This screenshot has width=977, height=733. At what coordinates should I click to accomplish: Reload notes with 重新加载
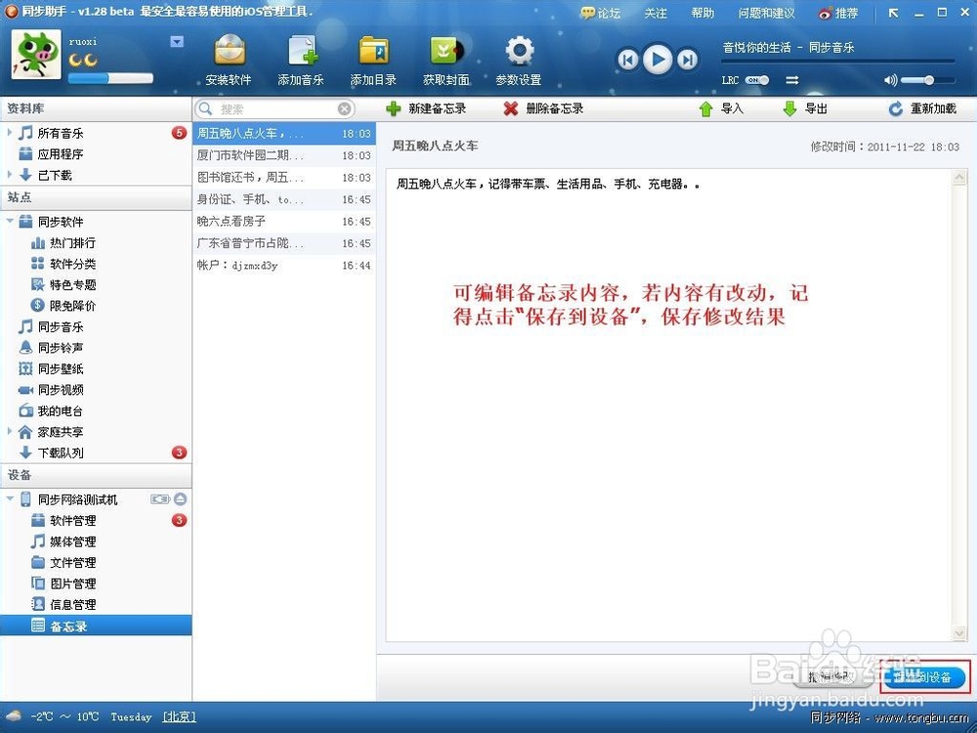(922, 108)
